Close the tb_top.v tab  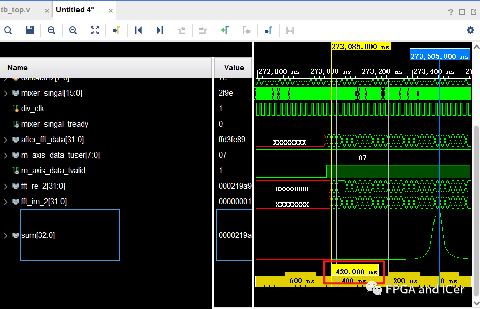[47, 11]
